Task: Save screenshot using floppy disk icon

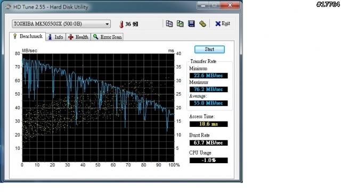Action: pyautogui.click(x=191, y=23)
